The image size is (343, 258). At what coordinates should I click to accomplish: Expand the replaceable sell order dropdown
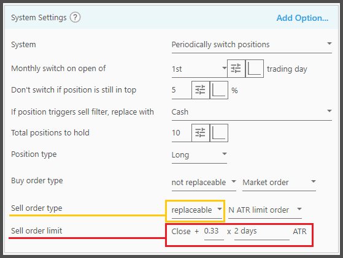(x=196, y=210)
